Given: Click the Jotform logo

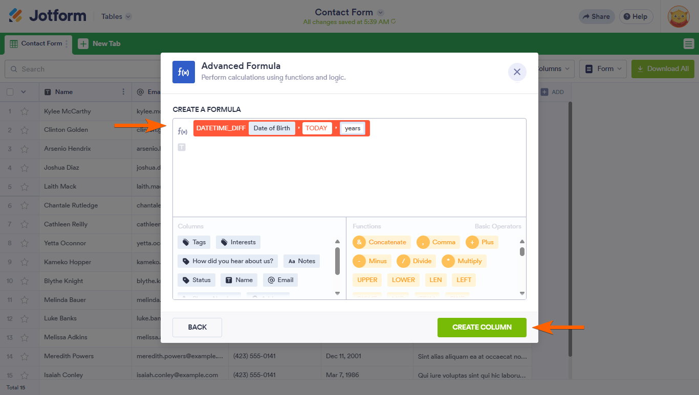Looking at the screenshot, I should point(47,16).
